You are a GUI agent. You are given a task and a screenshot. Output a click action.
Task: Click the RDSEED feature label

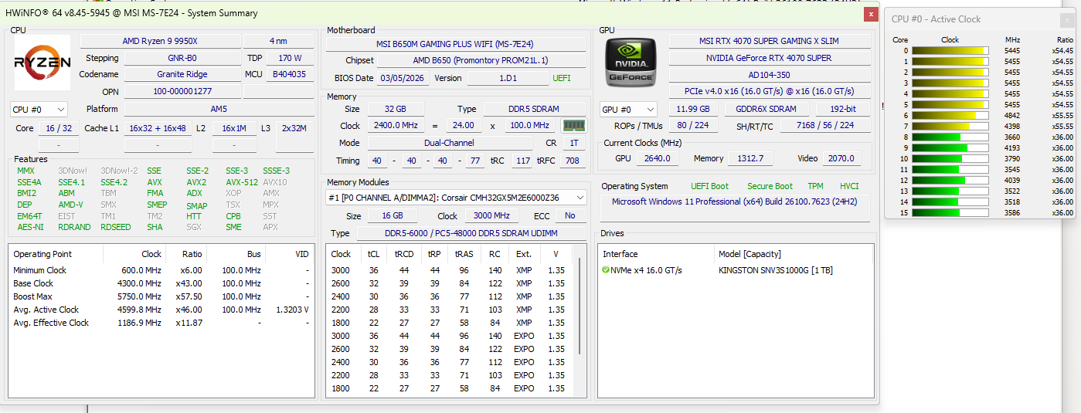116,228
